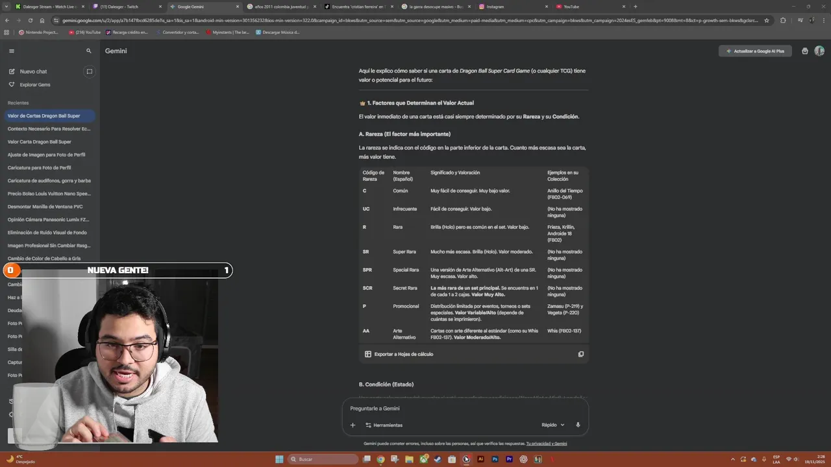The width and height of the screenshot is (831, 467).
Task: Open Tu privacidad y Gemini link
Action: [x=547, y=444]
